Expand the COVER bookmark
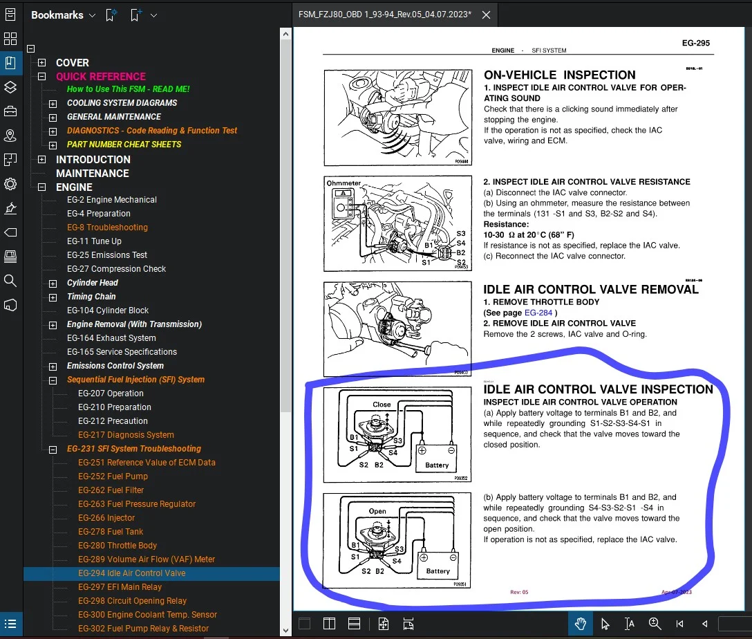Viewport: 752px width, 639px height. coord(41,63)
